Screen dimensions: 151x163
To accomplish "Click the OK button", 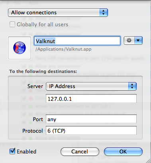I will (x=123, y=151).
